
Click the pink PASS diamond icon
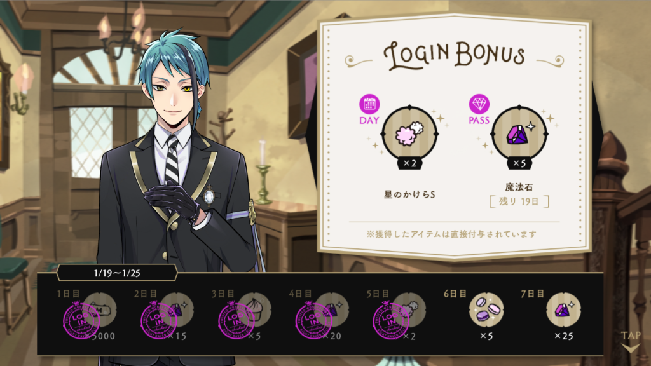click(479, 104)
